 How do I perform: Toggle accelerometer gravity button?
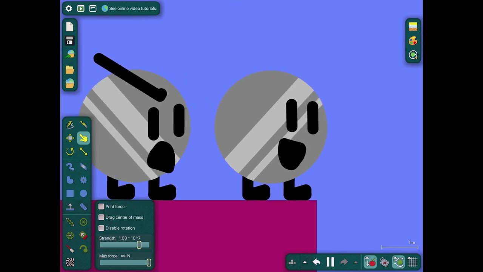coord(384,262)
